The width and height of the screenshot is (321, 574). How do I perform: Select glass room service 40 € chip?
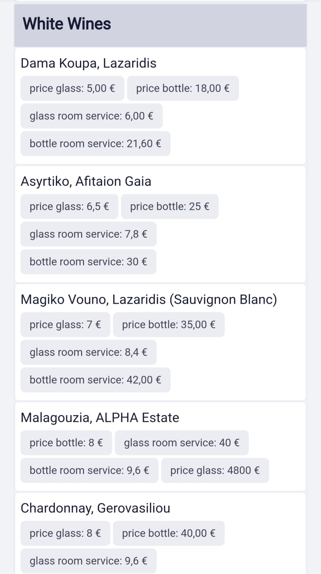click(x=181, y=443)
